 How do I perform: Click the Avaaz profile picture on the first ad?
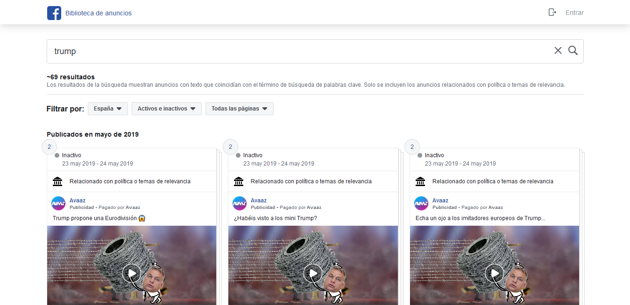coord(58,203)
